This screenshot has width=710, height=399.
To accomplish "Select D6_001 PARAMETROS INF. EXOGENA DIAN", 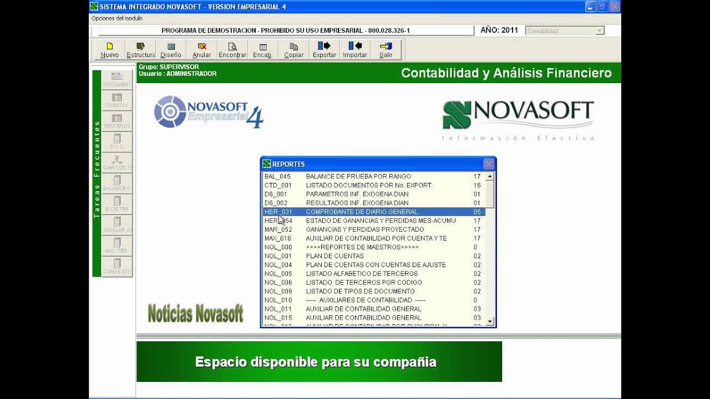I will click(374, 194).
